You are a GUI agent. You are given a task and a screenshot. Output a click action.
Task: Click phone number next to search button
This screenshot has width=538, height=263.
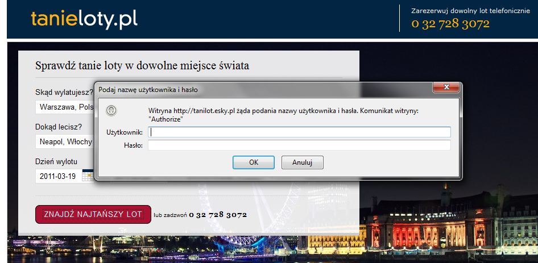pyautogui.click(x=218, y=215)
